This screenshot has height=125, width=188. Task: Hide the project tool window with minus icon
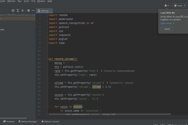[x=33, y=11]
